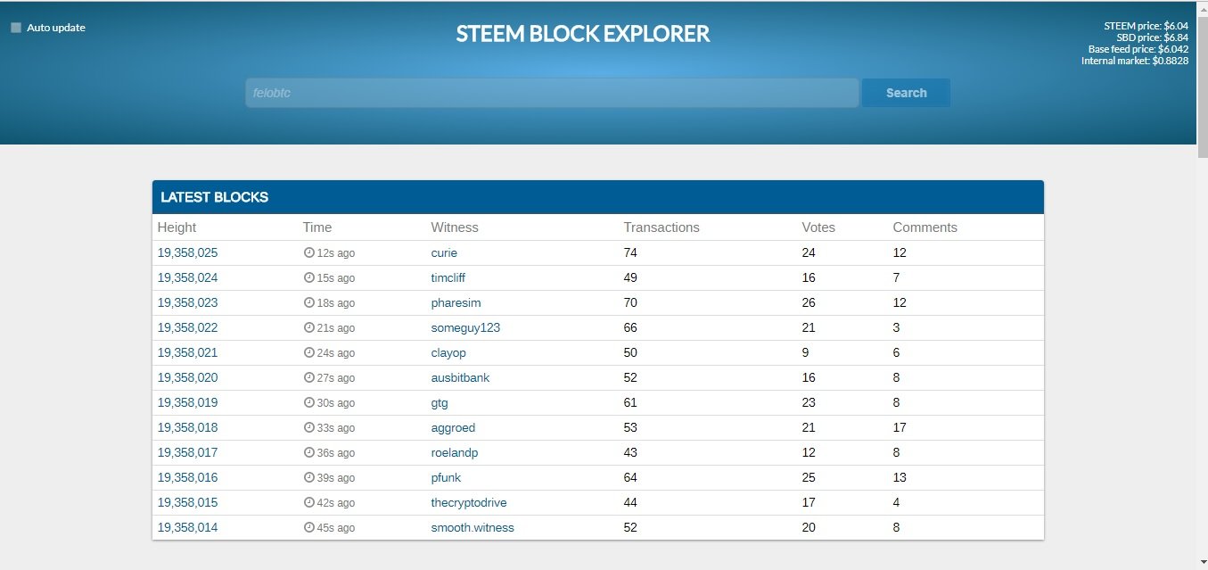1208x570 pixels.
Task: Open block 19,358,019
Action: 187,402
